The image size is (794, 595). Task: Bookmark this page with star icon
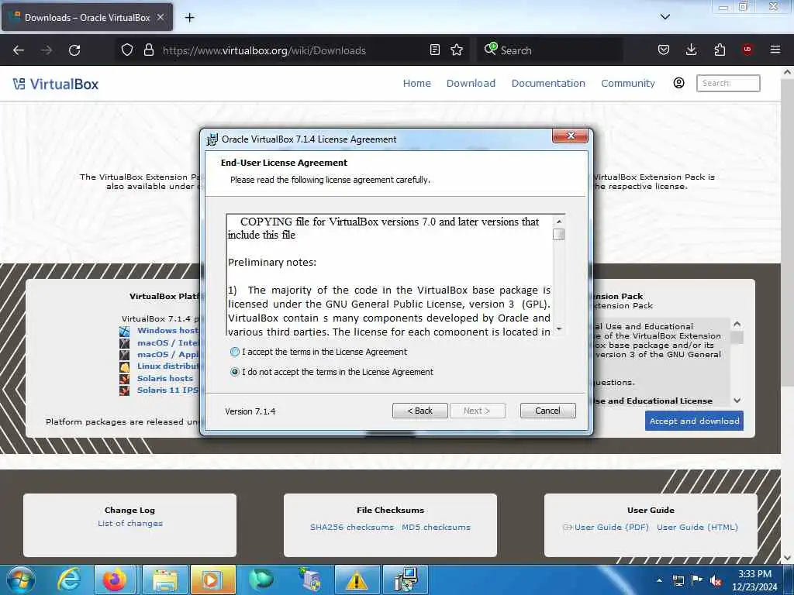pos(457,50)
